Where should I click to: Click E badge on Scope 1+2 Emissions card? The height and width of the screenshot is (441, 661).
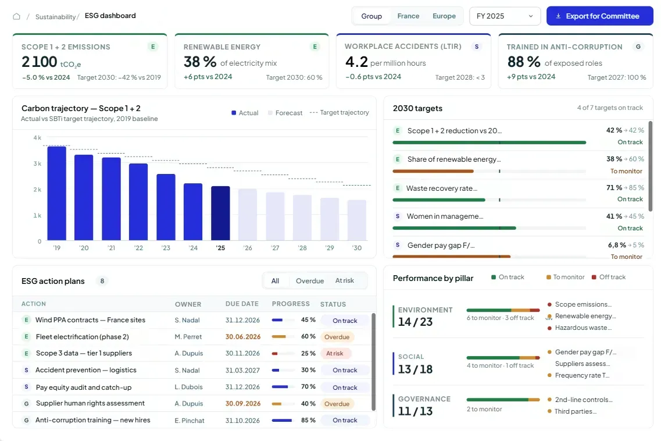pos(153,47)
